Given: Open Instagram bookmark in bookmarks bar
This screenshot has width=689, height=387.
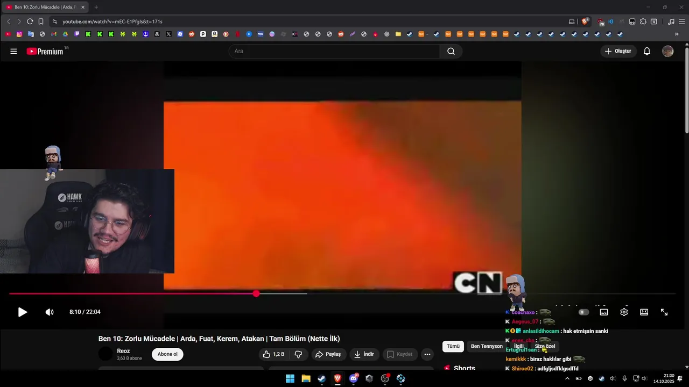Looking at the screenshot, I should 19,34.
